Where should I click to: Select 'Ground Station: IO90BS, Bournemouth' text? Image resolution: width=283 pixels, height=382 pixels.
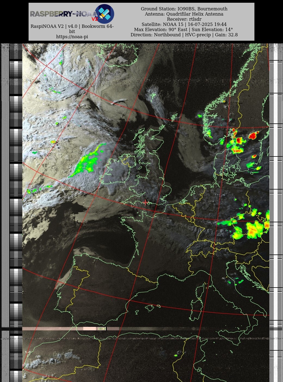click(x=184, y=9)
